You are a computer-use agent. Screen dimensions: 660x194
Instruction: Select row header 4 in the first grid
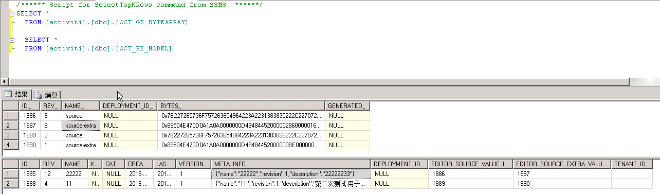tap(11, 145)
